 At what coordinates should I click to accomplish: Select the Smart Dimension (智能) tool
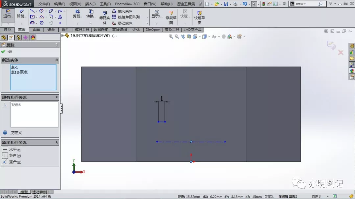(21, 14)
